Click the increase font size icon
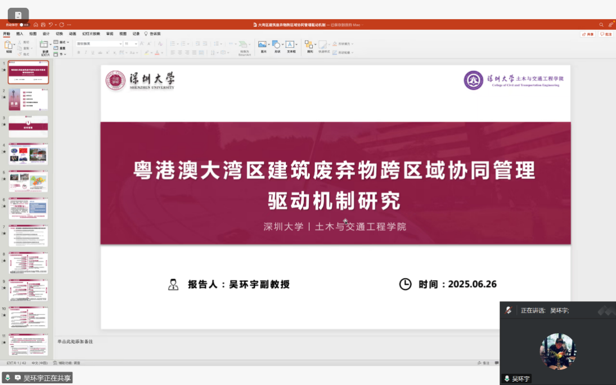 click(142, 44)
